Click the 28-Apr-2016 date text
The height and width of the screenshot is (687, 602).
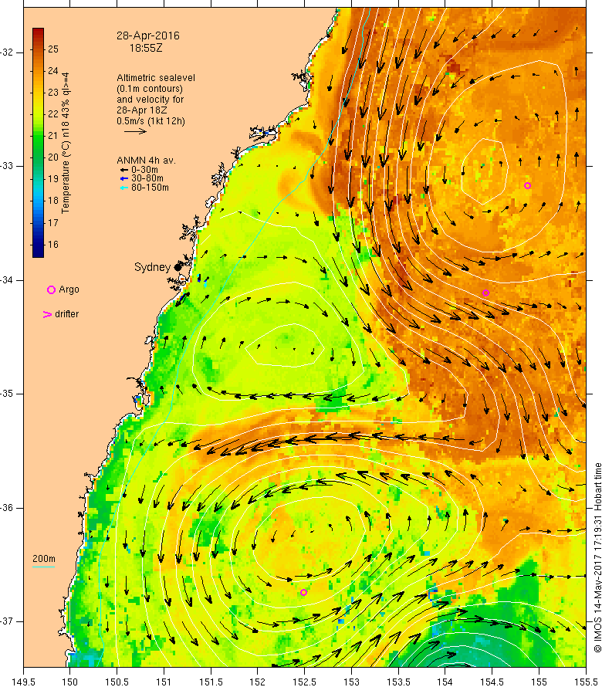[x=148, y=36]
